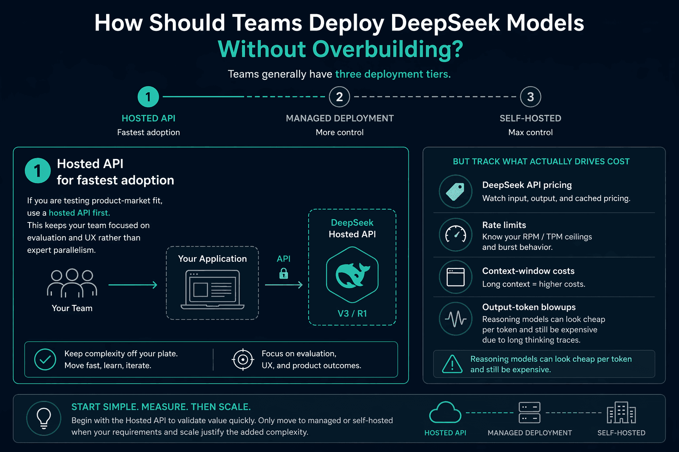
Task: Click bottom-right 'SELF-HOSTED' caption
Action: point(621,433)
